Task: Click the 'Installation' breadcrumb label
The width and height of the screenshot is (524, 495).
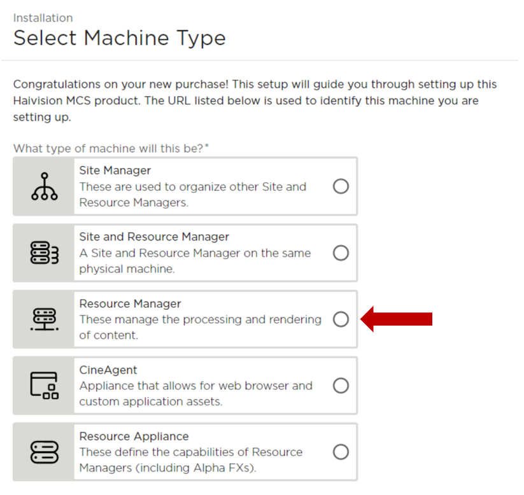Action: 43,18
